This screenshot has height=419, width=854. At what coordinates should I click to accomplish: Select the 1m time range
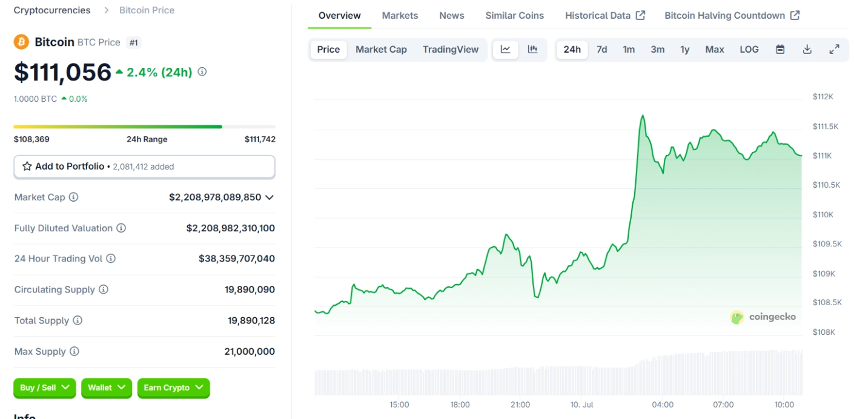(629, 49)
